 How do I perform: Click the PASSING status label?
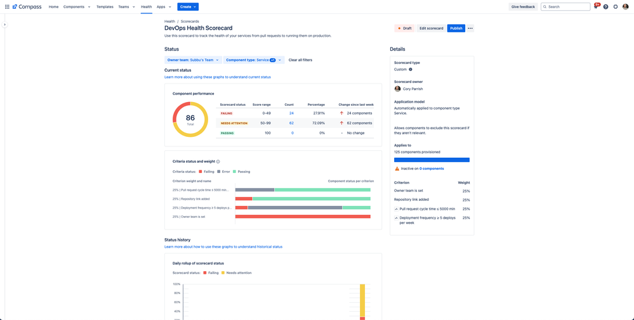(x=227, y=133)
